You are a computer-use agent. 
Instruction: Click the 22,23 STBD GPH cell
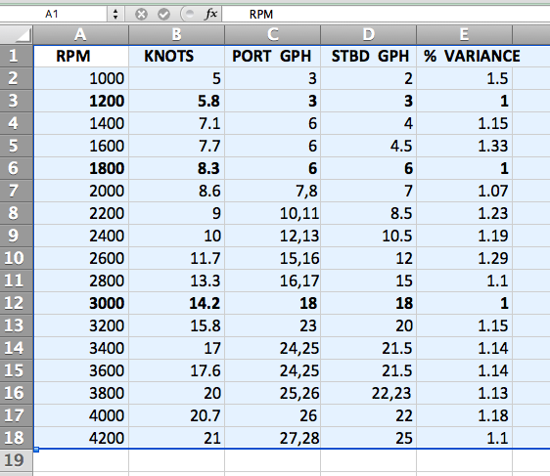(368, 393)
